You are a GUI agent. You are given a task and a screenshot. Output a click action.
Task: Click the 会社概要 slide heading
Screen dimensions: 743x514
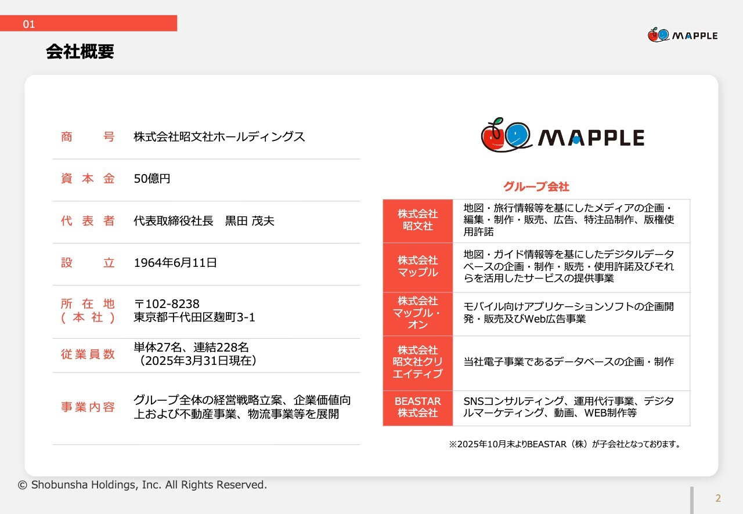[x=80, y=52]
